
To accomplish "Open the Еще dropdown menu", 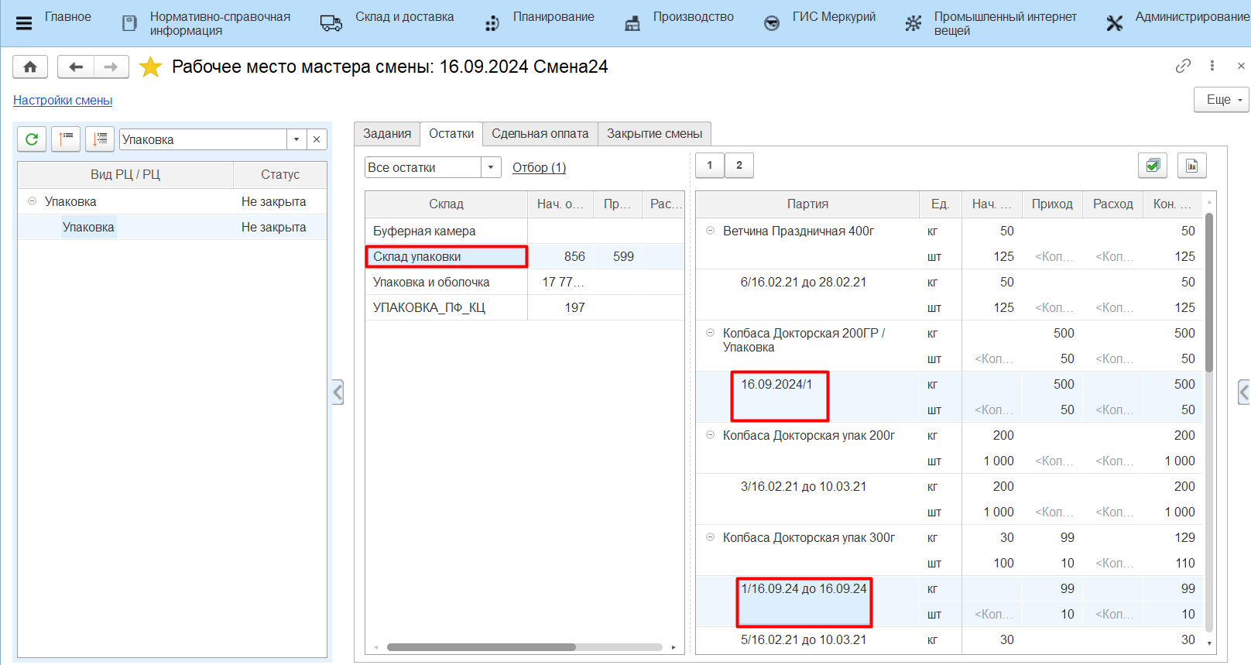I will pos(1221,100).
